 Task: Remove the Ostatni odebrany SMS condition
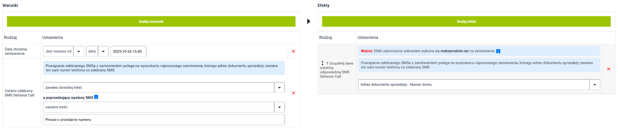pos(293,93)
